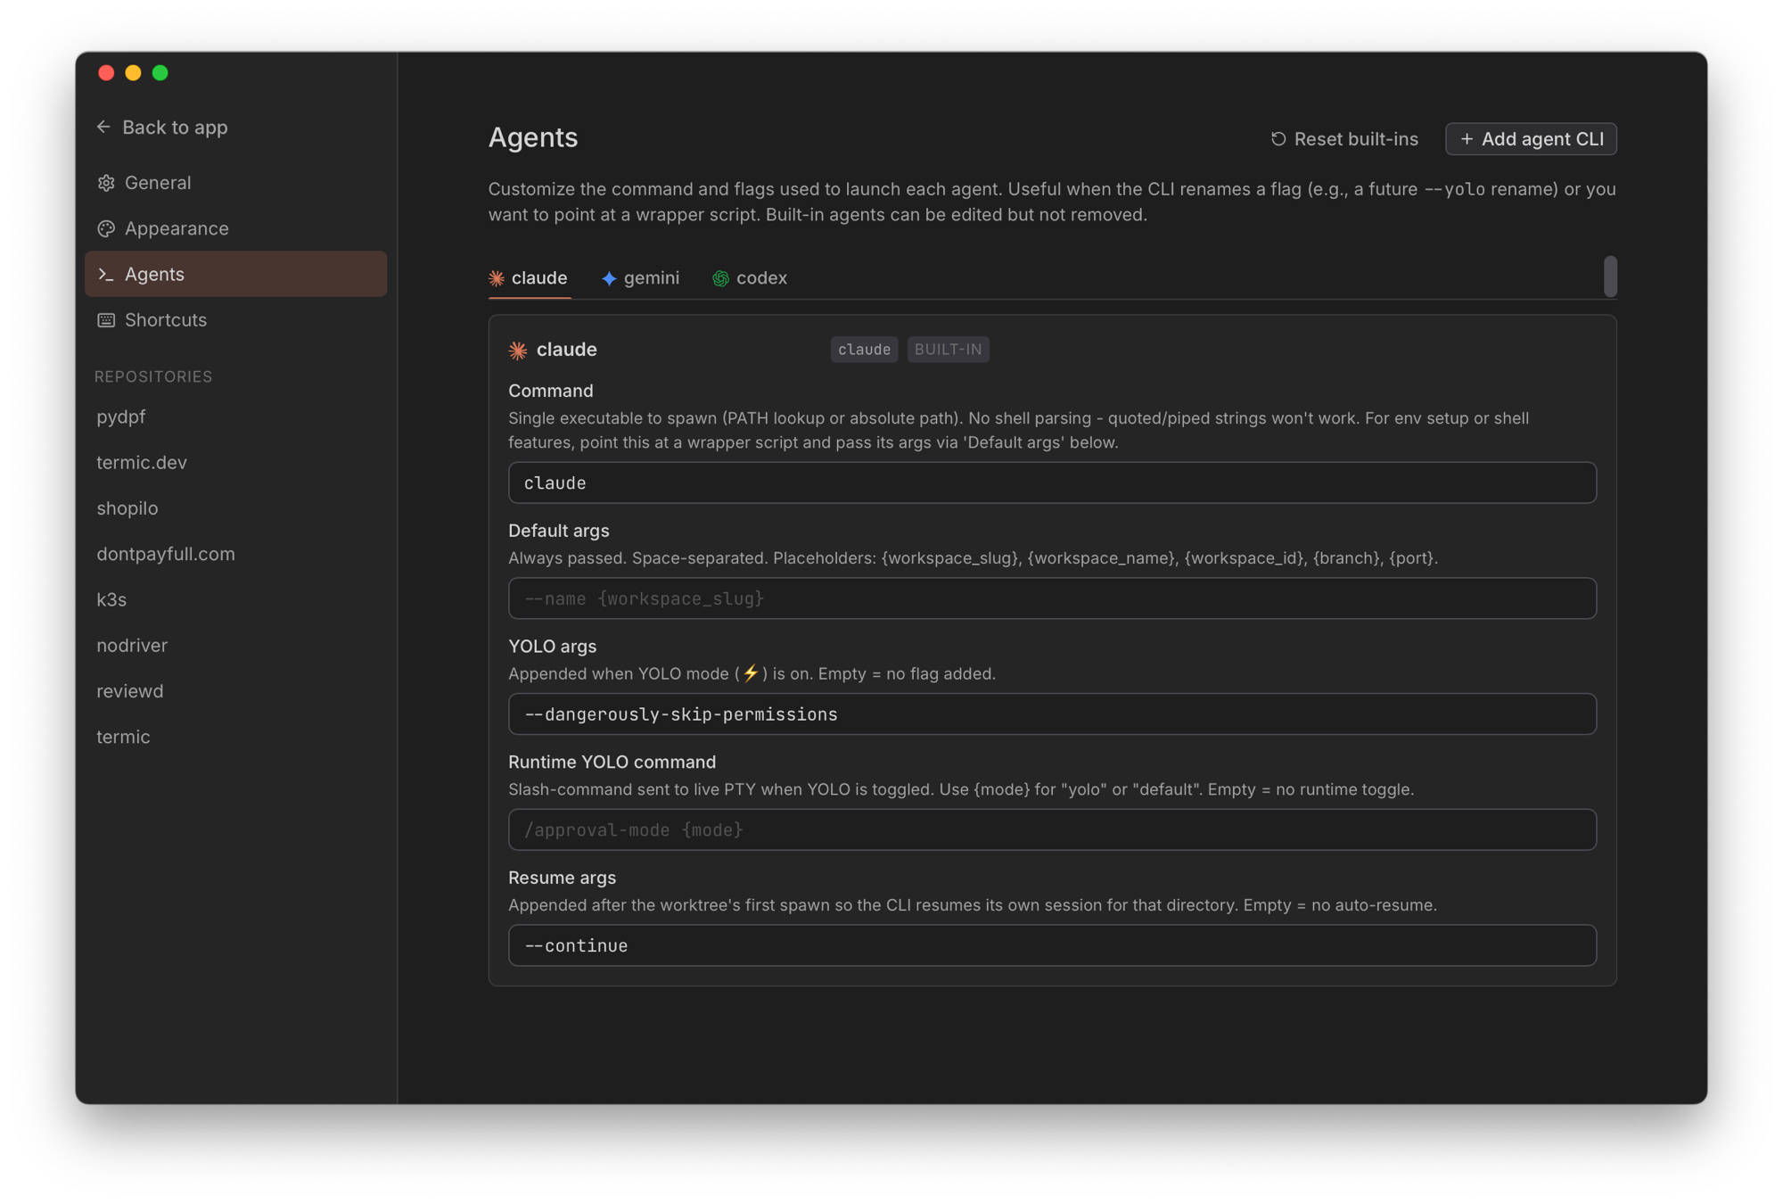The height and width of the screenshot is (1204, 1783).
Task: Click the General gear icon
Action: (106, 183)
